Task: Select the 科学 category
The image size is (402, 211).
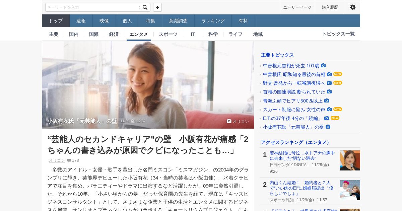Action: coord(213,34)
